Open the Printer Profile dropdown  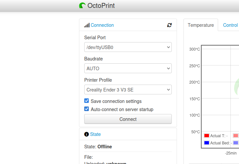128,90
